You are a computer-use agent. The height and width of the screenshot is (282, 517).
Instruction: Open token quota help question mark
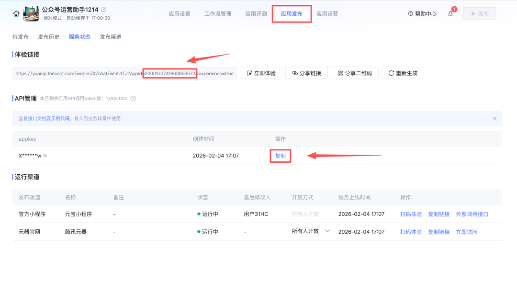click(x=133, y=98)
